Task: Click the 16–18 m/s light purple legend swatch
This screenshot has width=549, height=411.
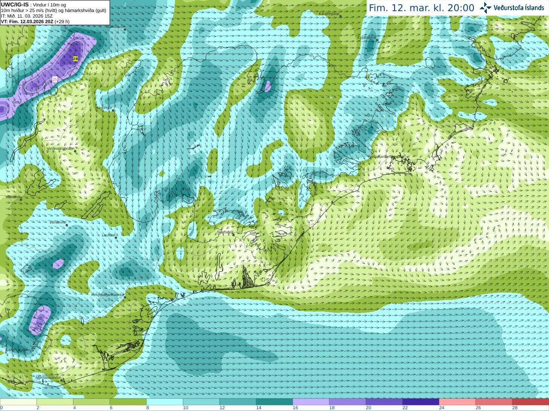Action: [311, 402]
